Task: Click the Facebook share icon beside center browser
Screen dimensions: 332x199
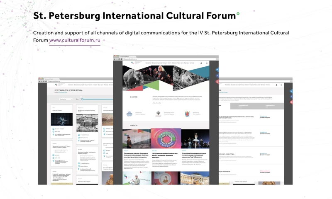Action: 217,75
